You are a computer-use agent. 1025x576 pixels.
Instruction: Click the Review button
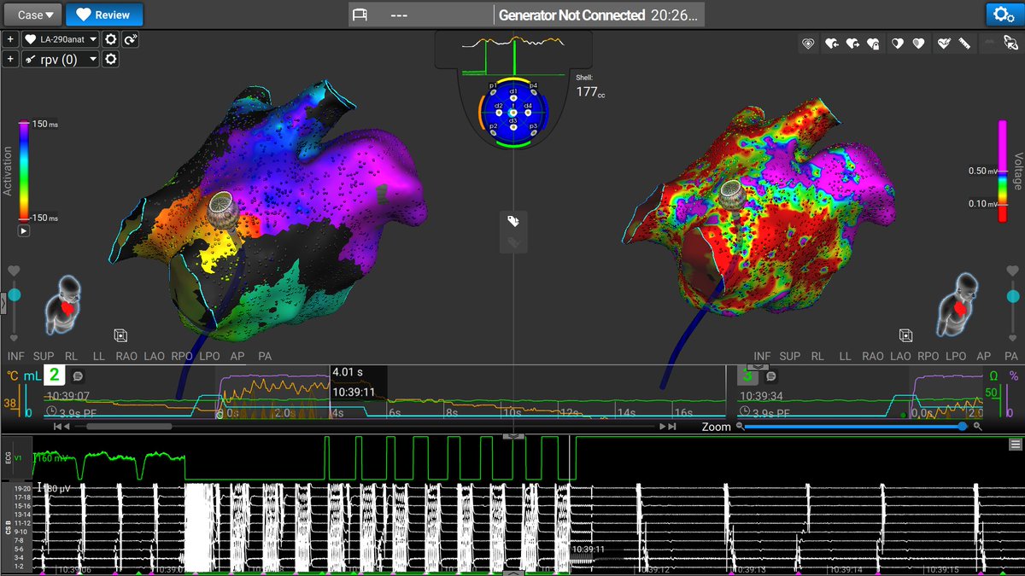click(x=104, y=15)
